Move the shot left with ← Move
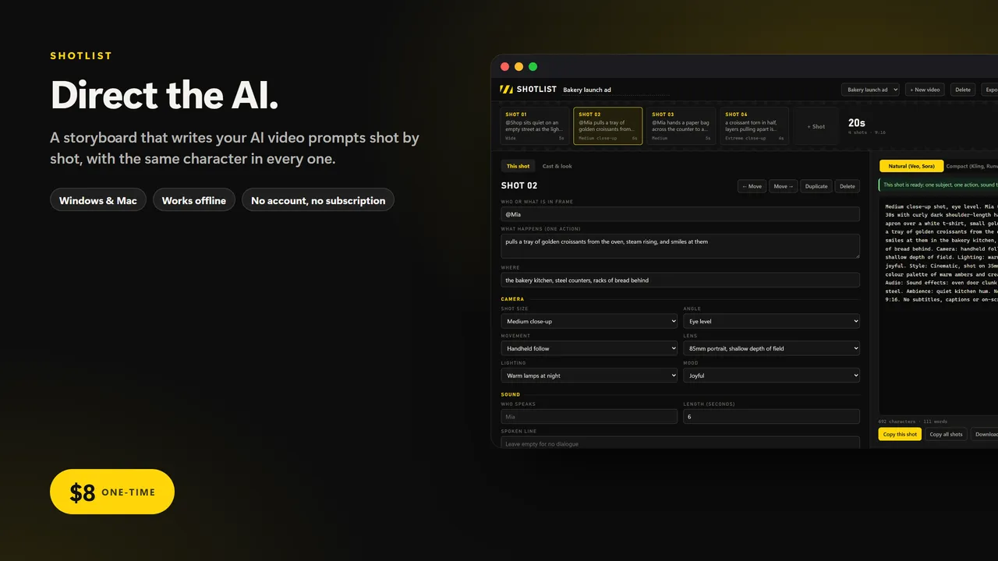Screen dimensions: 998x561 [x=752, y=186]
